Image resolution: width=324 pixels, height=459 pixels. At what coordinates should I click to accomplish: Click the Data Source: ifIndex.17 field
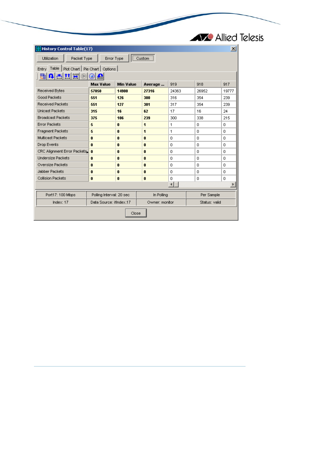[x=111, y=202]
